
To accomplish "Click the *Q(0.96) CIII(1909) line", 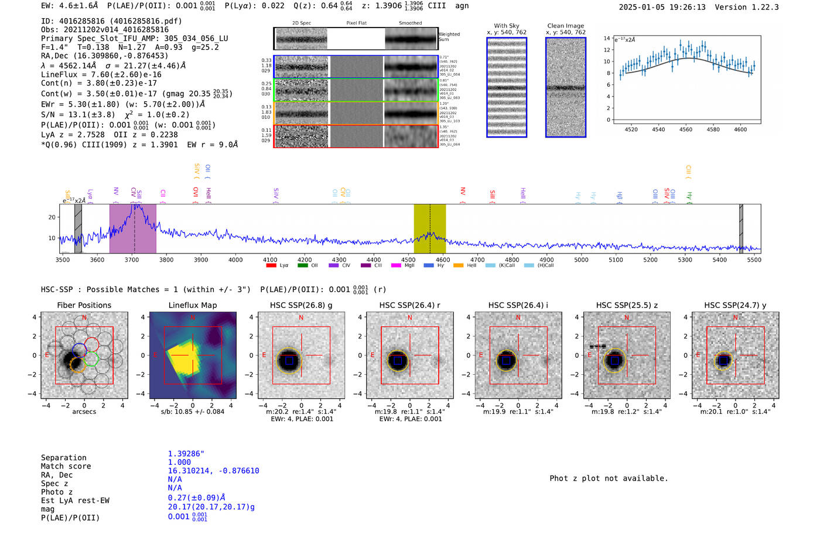I will point(139,145).
